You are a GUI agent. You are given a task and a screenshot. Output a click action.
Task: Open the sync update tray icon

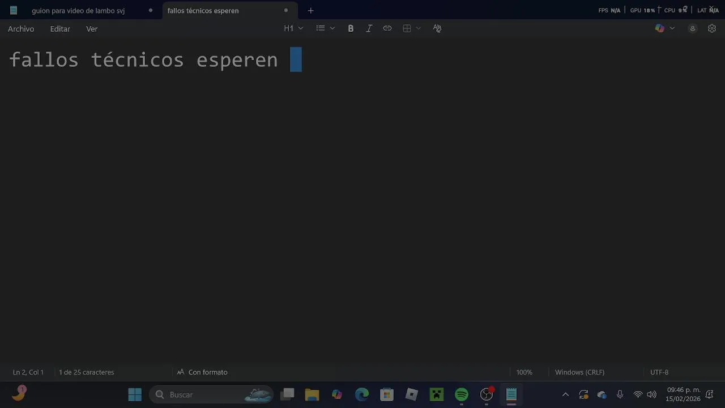click(x=583, y=394)
